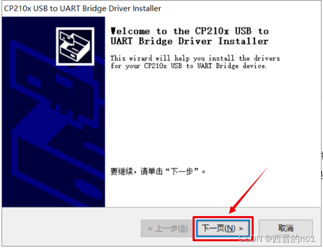Click the red highlight frame around Next
Image resolution: width=323 pixels, height=248 pixels.
(x=223, y=228)
